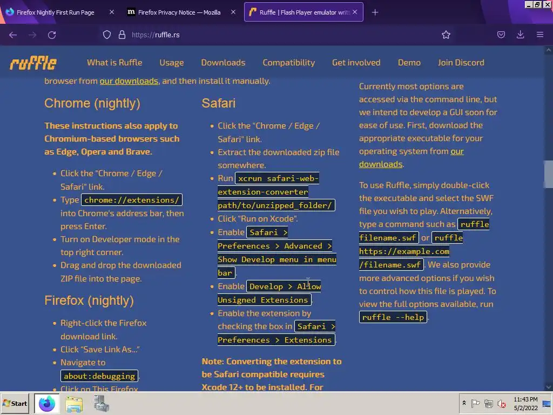Click the chrome://extensions/ code snippet
Image resolution: width=553 pixels, height=415 pixels.
(x=132, y=200)
